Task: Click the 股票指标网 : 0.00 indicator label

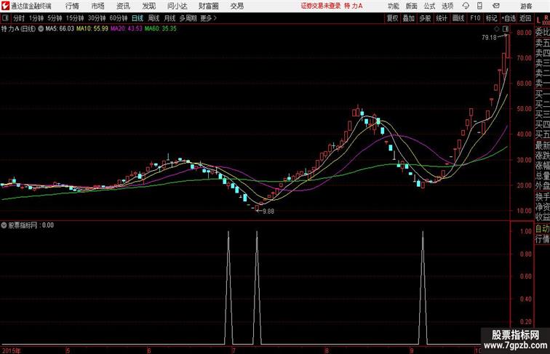Action: (31, 225)
